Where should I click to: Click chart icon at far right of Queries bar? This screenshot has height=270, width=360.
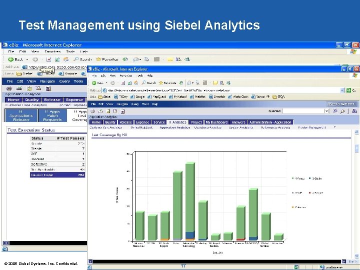tap(354, 111)
